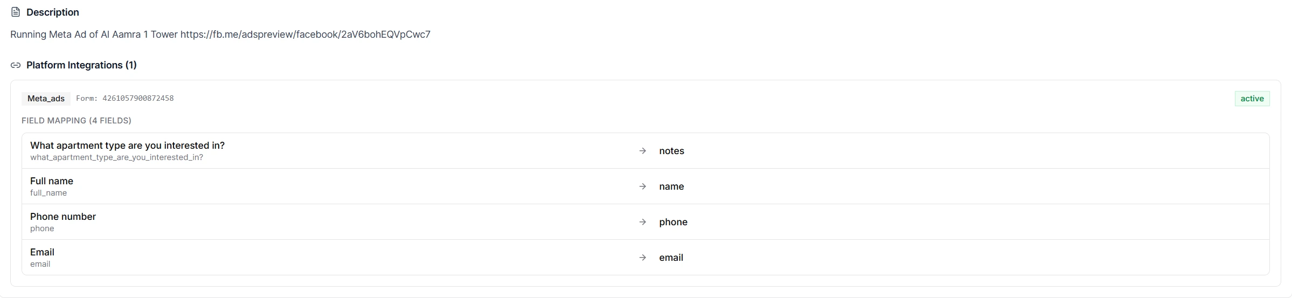
Task: Click the green active status badge
Action: click(1252, 99)
